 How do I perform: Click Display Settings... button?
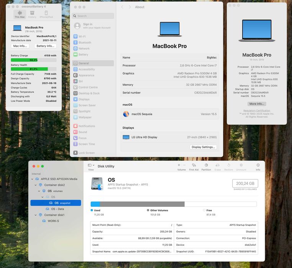coord(203,147)
